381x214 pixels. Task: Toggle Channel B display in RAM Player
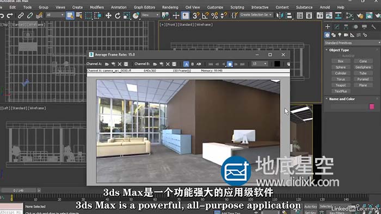coord(193,64)
